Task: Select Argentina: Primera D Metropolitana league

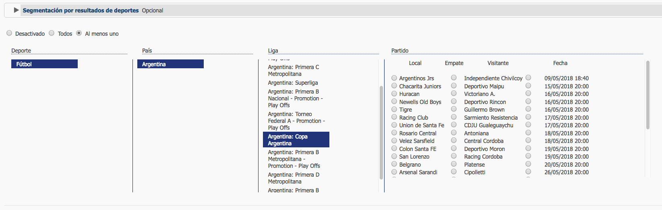Action: (x=294, y=178)
